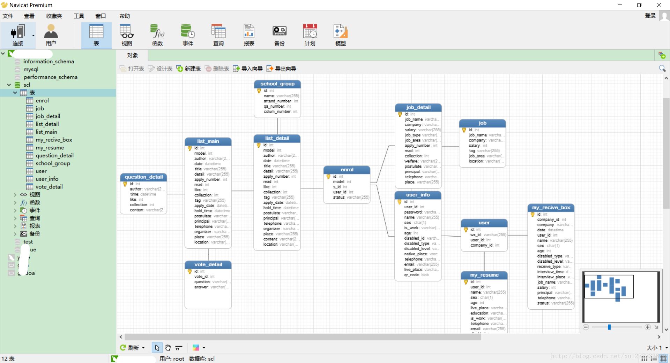Open the 备份 (Backup) toolbar icon
The width and height of the screenshot is (670, 363).
click(x=280, y=35)
